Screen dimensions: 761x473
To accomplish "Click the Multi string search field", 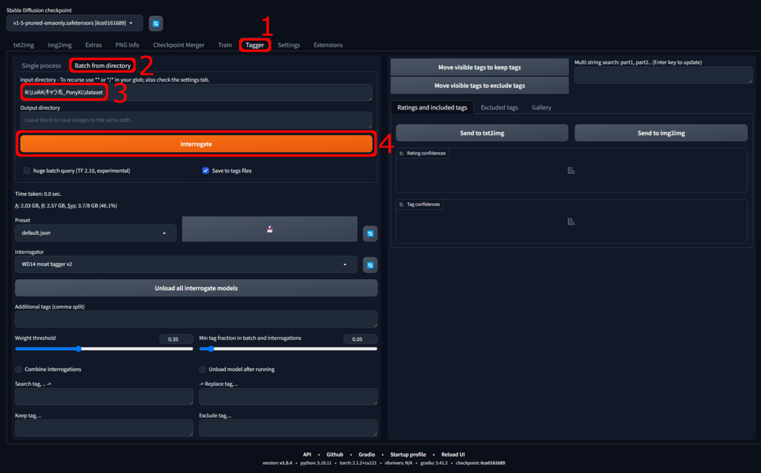I will pos(663,75).
